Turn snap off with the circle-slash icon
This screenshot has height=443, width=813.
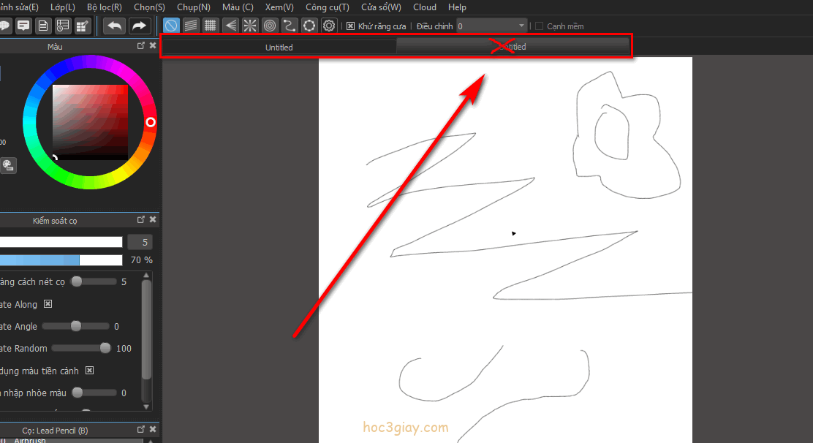click(171, 26)
